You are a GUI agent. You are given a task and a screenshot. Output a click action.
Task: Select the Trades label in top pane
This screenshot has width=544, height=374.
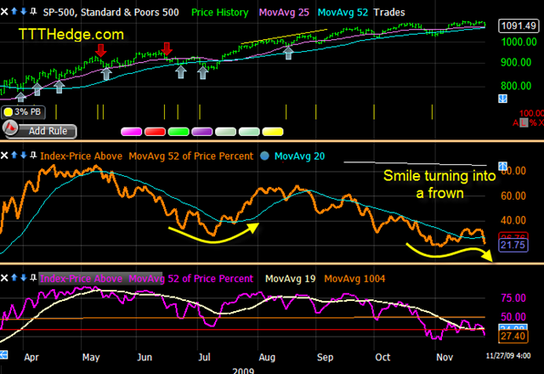coord(389,13)
